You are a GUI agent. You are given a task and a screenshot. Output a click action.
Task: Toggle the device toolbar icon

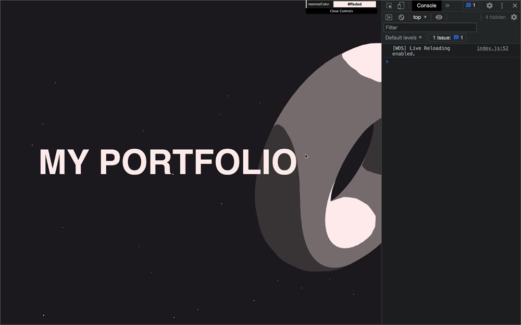(401, 6)
